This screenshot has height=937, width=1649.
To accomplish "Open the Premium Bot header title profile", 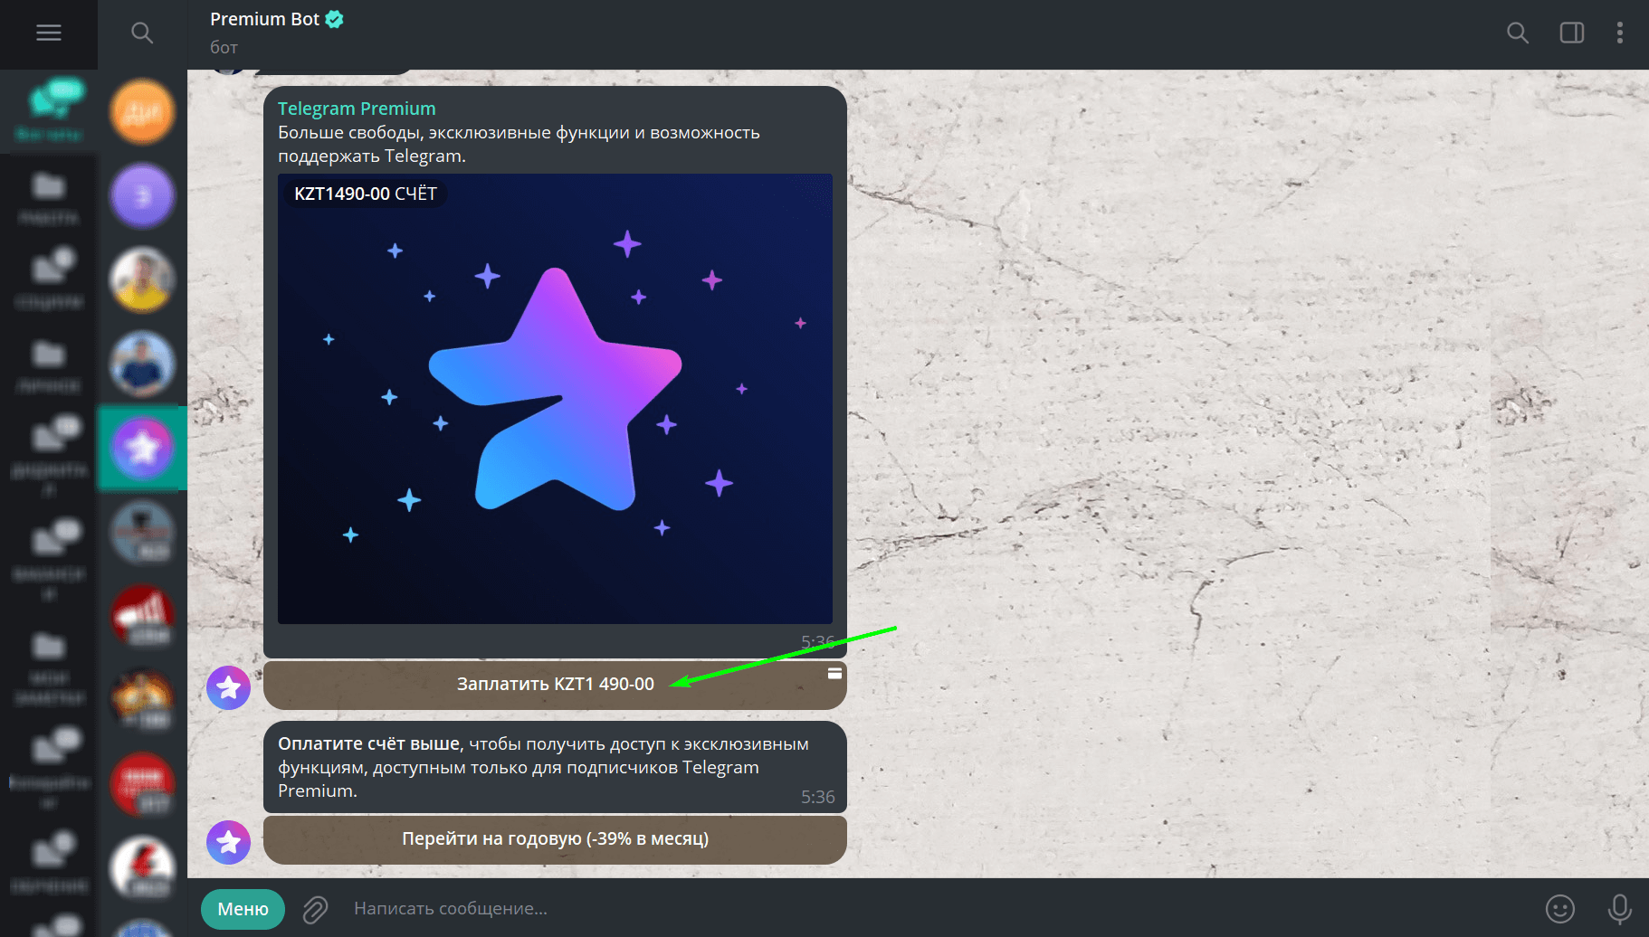I will (x=264, y=19).
